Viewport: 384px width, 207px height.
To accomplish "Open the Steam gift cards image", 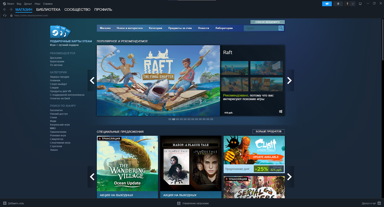I will pyautogui.click(x=60, y=31).
